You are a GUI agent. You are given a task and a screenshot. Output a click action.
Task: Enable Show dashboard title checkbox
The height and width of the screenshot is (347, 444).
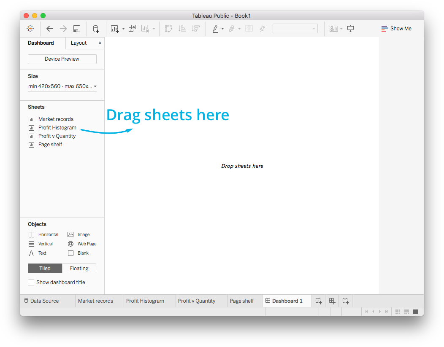coord(31,282)
